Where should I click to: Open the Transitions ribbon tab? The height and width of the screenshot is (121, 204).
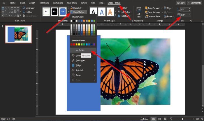pyautogui.click(x=44, y=3)
